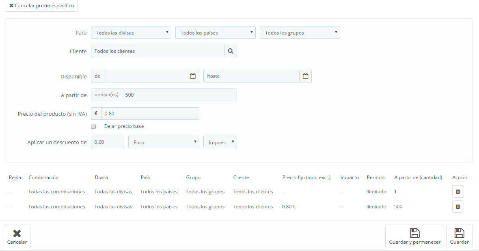Expand the Todos los países dropdown
The image size is (479, 251).
[215, 32]
